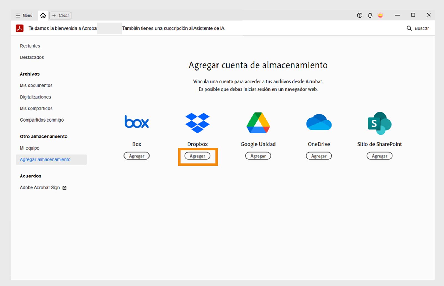Open the user profile avatar

pyautogui.click(x=380, y=16)
